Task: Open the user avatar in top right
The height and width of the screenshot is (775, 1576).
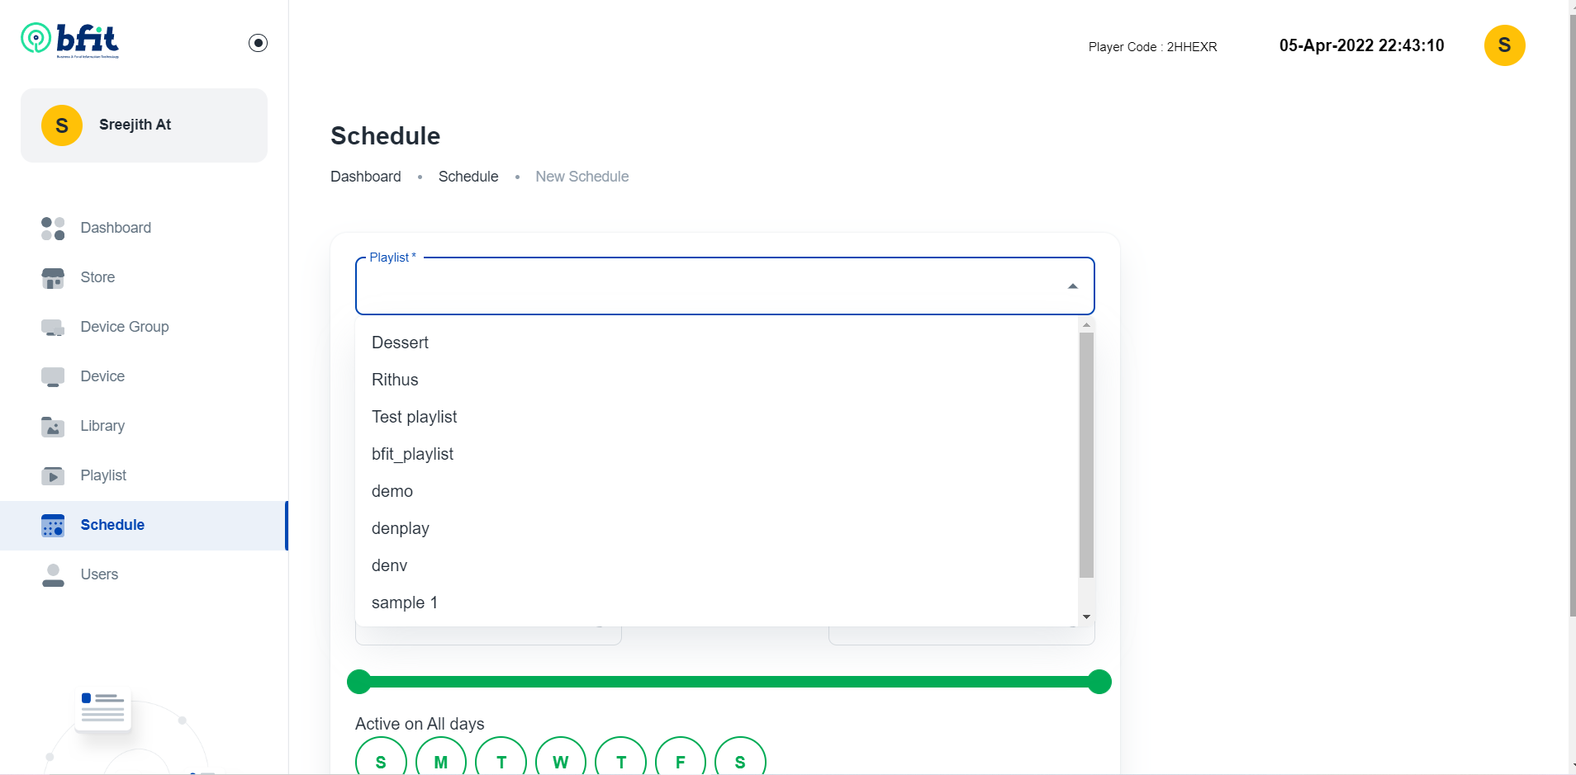Action: point(1503,45)
